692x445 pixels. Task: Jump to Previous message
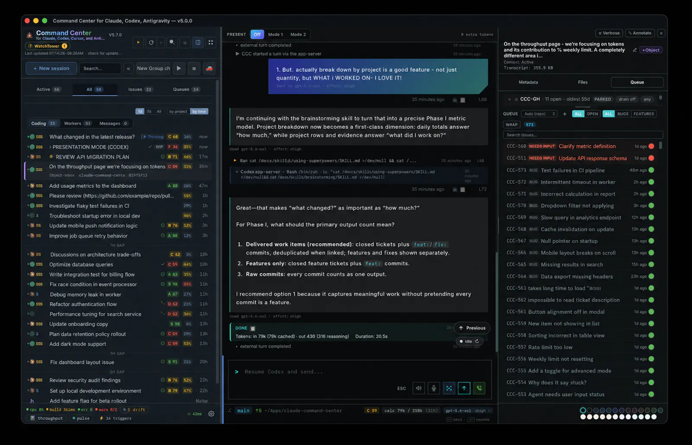472,328
